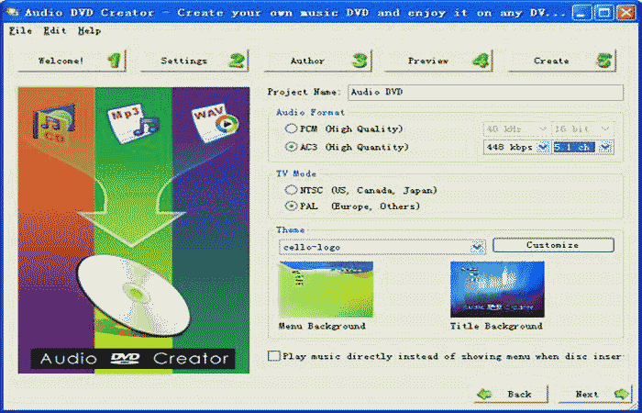The width and height of the screenshot is (642, 413).
Task: Enable play music directly checkbox
Action: [274, 356]
